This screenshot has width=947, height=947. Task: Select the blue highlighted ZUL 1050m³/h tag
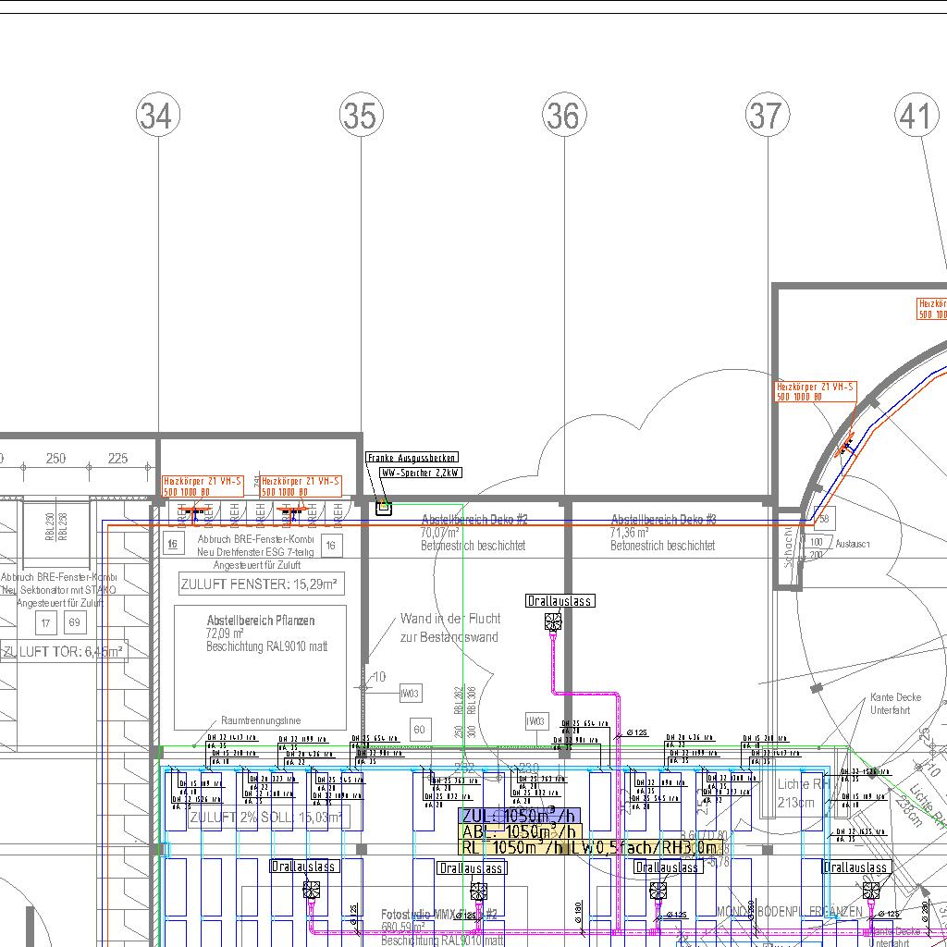click(519, 815)
